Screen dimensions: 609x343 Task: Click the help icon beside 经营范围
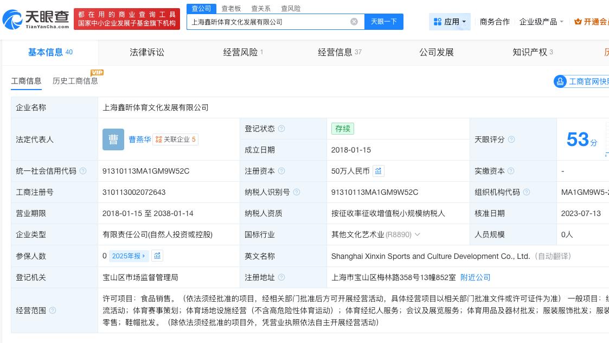[53, 310]
